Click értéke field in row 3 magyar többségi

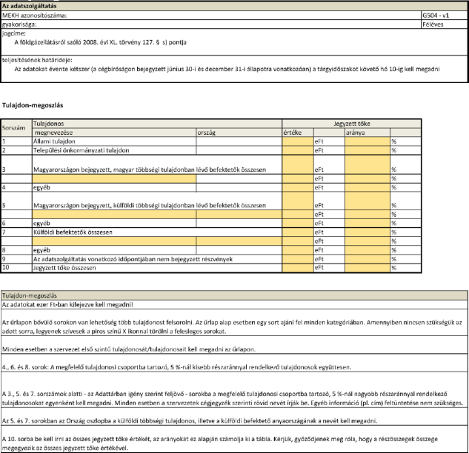tap(298, 164)
